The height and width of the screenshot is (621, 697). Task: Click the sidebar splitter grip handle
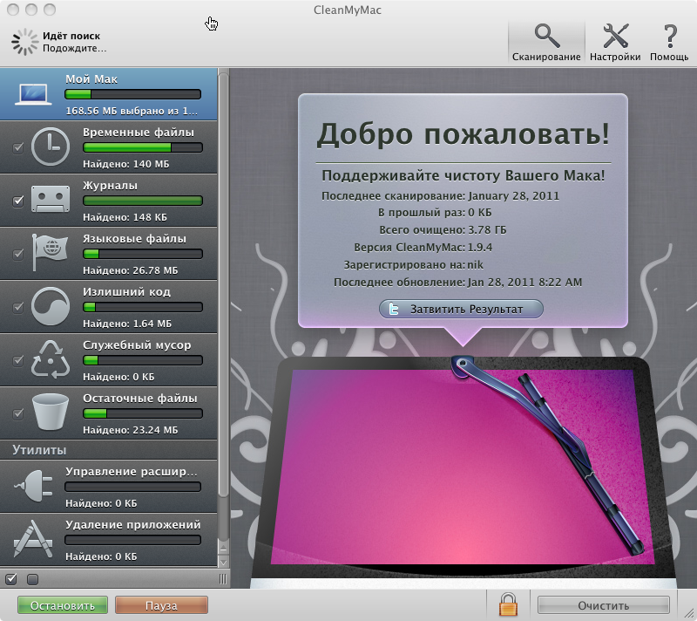pos(223,579)
